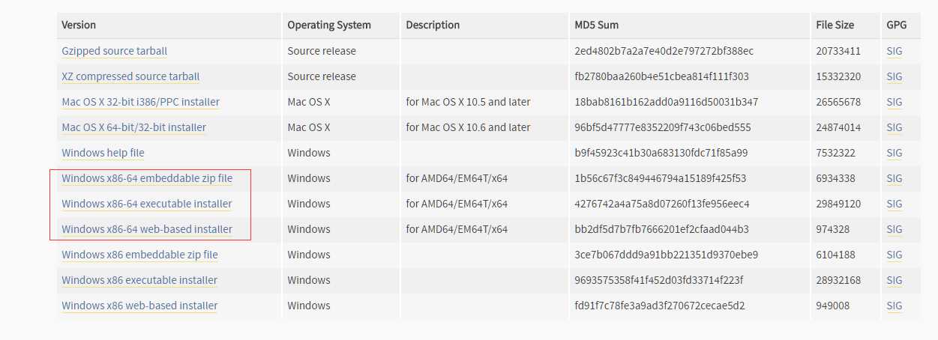Download the Windows x86 executable installer
The height and width of the screenshot is (340, 938).
tap(139, 280)
